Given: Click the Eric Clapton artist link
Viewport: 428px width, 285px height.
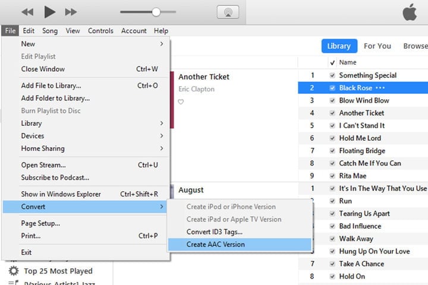Looking at the screenshot, I should (197, 89).
